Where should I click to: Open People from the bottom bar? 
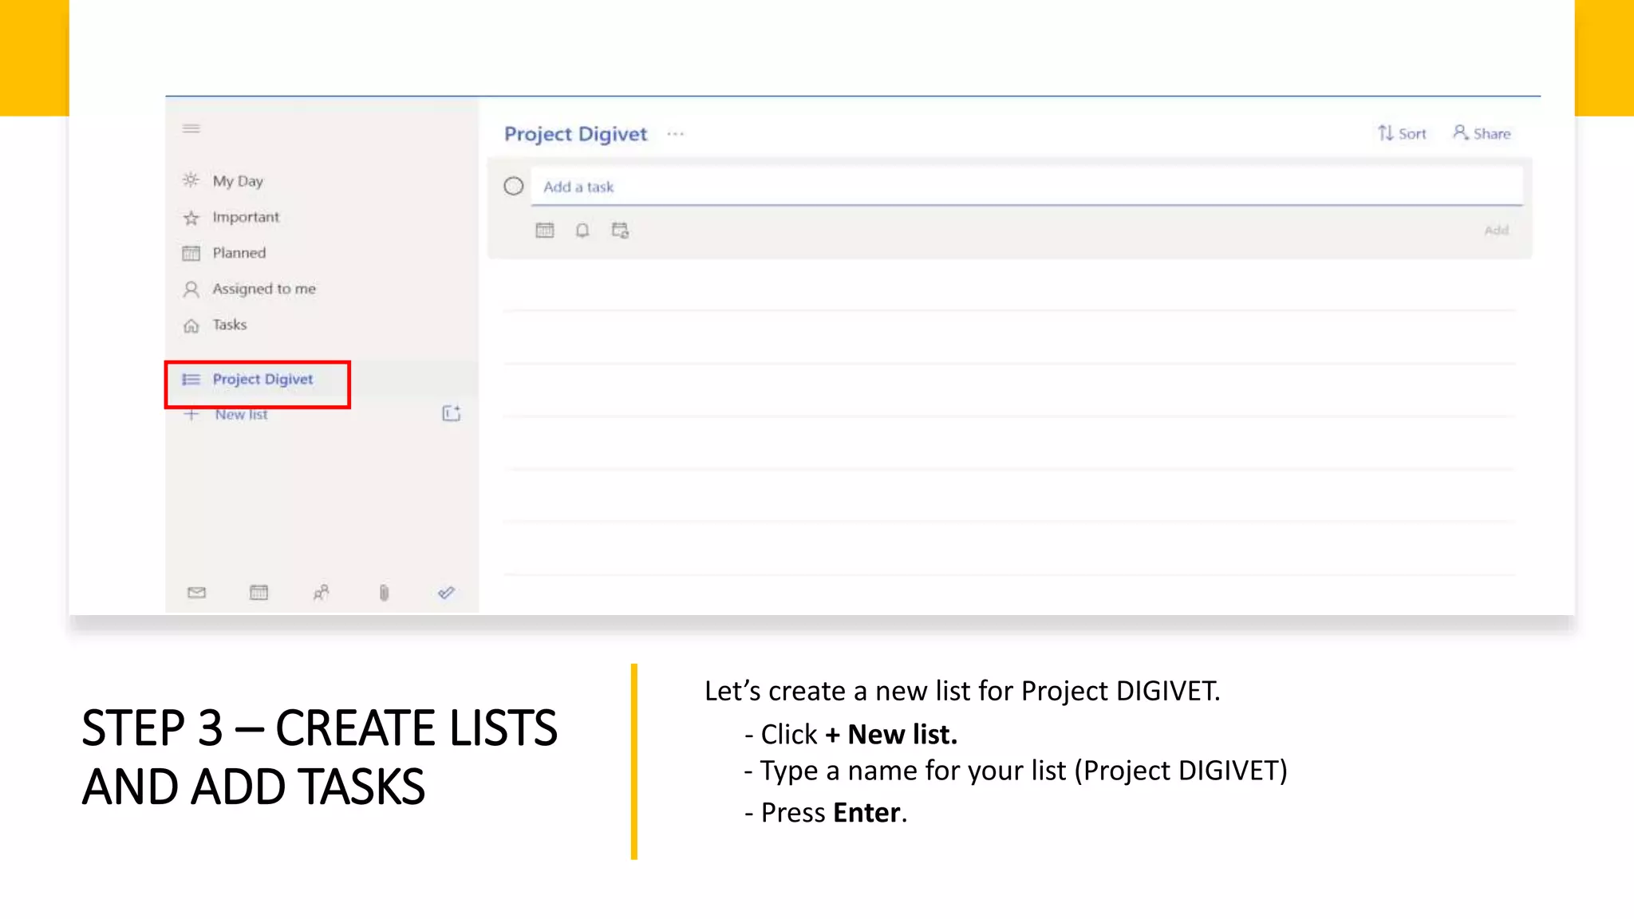pos(321,593)
